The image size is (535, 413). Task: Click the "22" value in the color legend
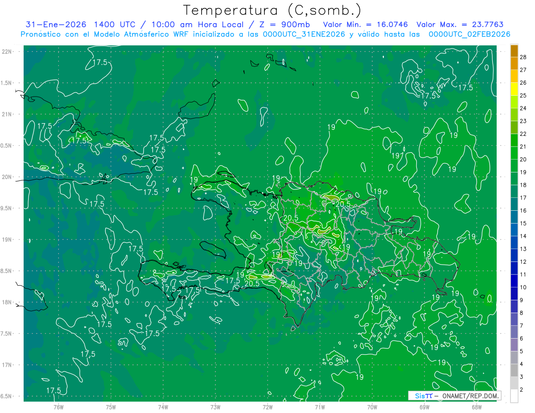(523, 134)
